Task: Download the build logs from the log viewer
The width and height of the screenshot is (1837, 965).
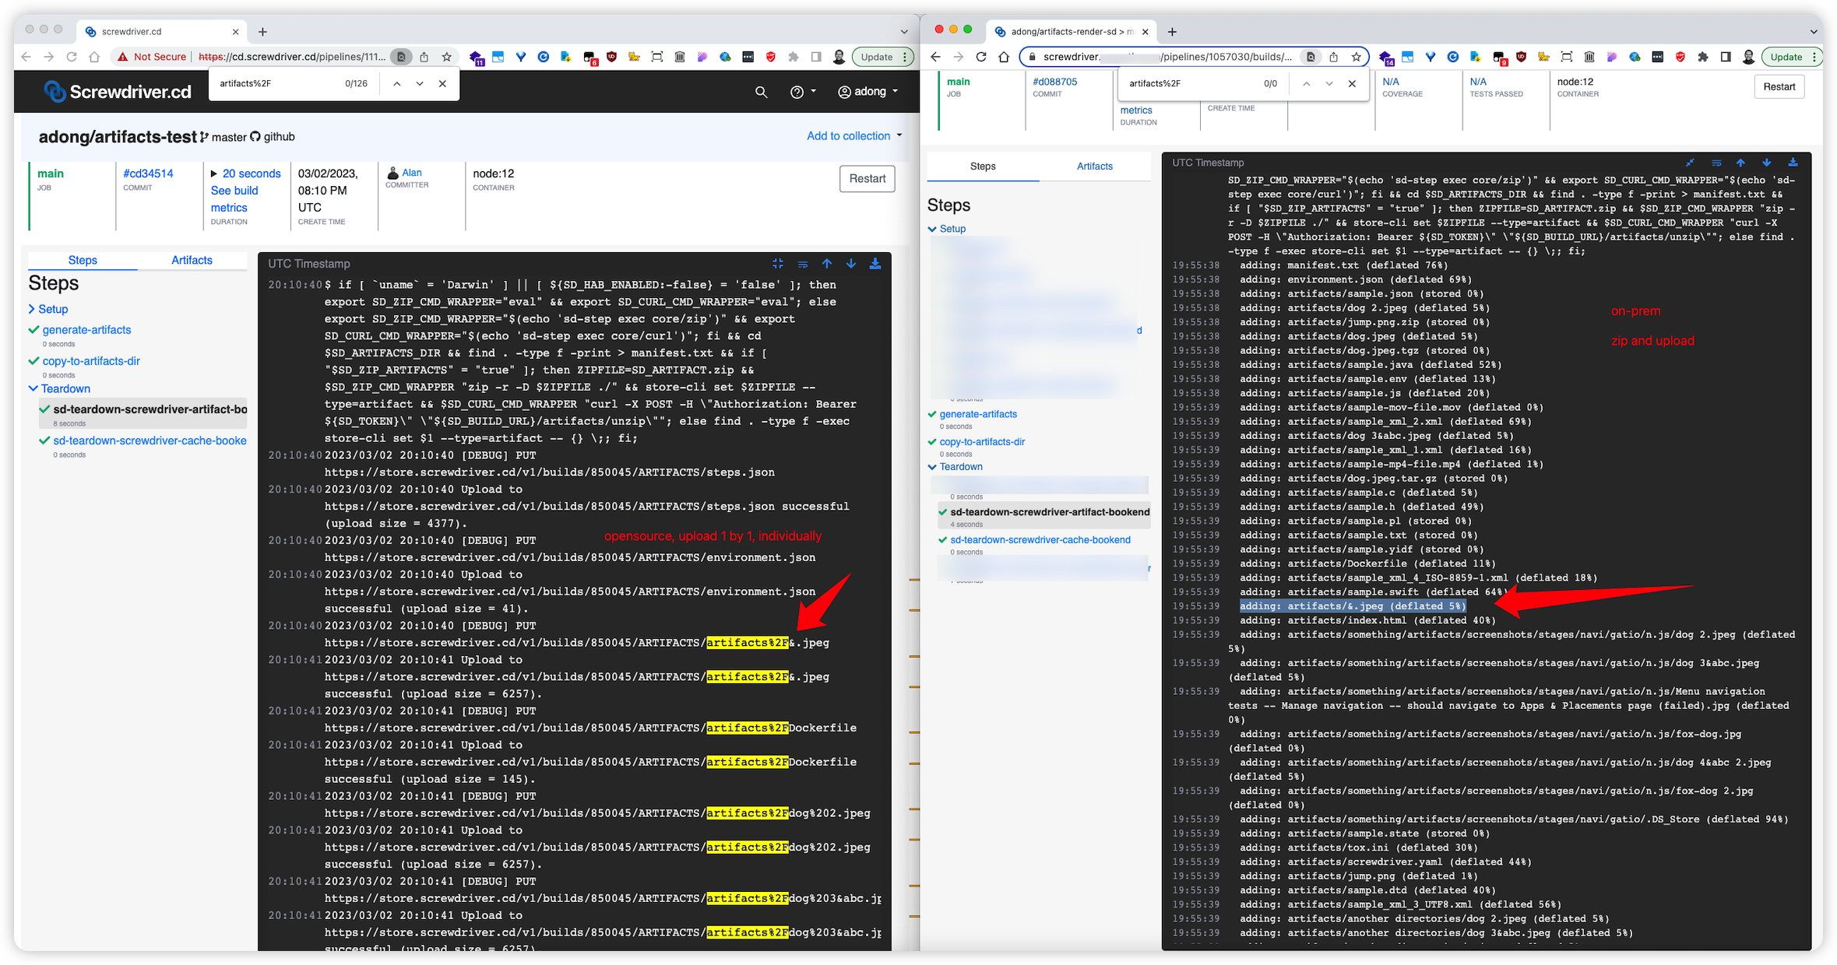Action: point(875,264)
